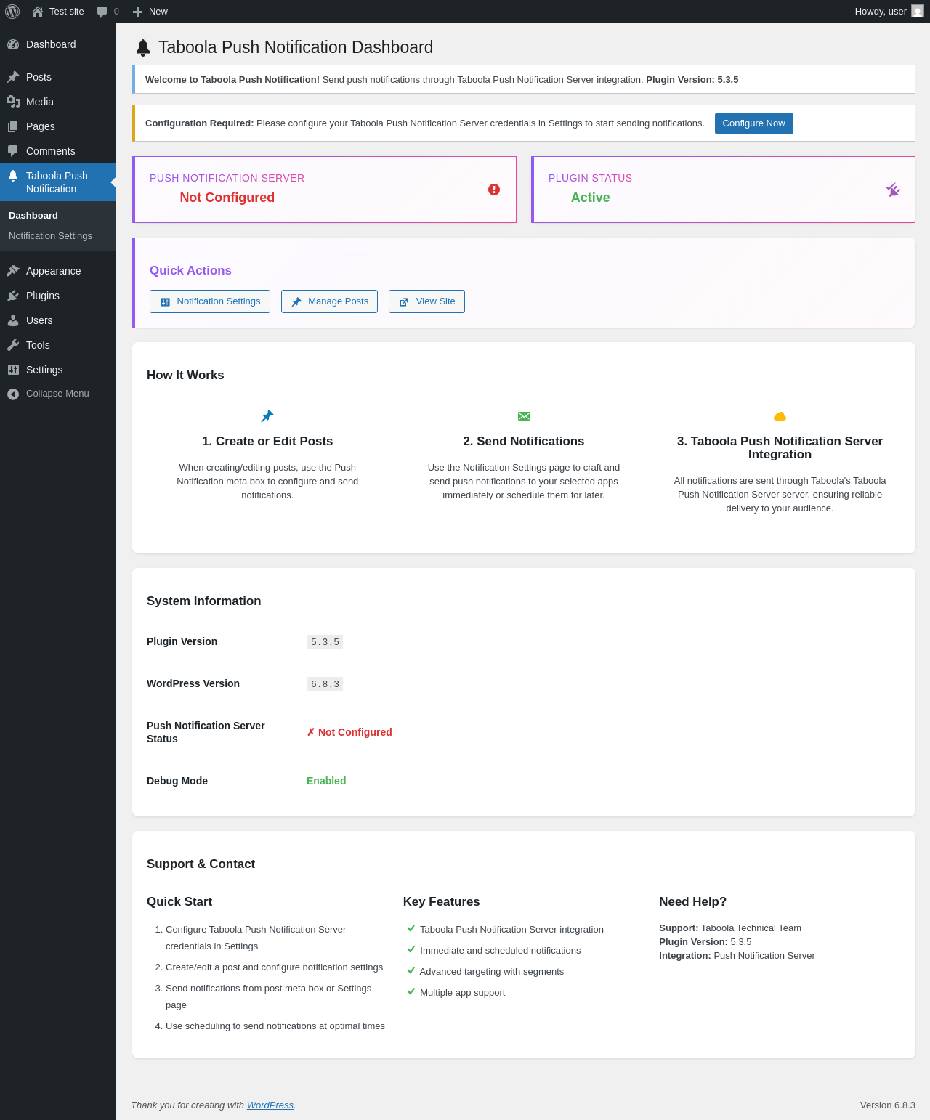930x1120 pixels.
Task: Click the blue pushpin icon above Create or Edit Posts
Action: (x=267, y=416)
